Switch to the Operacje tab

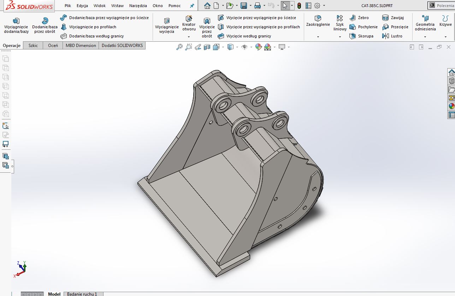coord(12,45)
